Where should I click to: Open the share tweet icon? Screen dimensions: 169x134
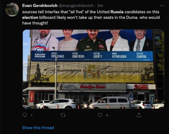tap(139, 115)
